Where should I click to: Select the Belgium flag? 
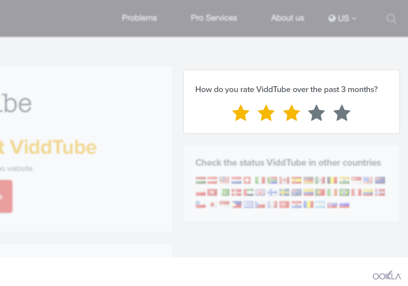coord(332,180)
